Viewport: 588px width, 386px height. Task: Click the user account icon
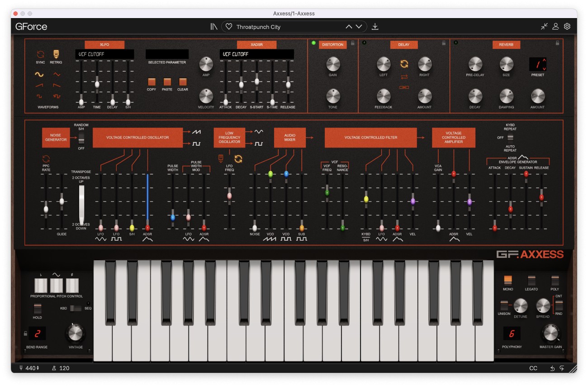pyautogui.click(x=555, y=27)
